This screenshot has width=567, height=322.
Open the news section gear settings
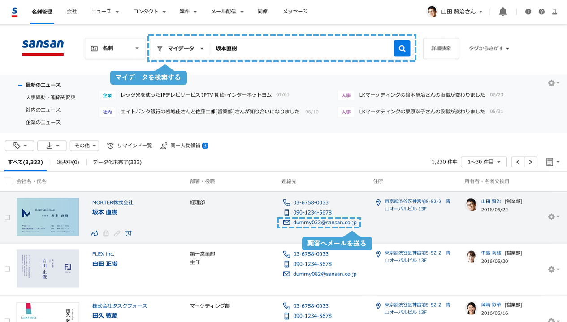[x=554, y=83]
